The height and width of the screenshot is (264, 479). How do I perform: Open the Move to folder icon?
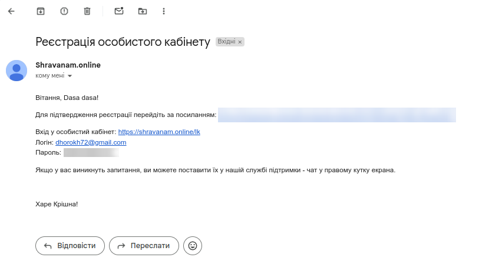click(x=143, y=11)
